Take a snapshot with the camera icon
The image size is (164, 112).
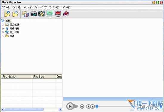tap(34, 14)
